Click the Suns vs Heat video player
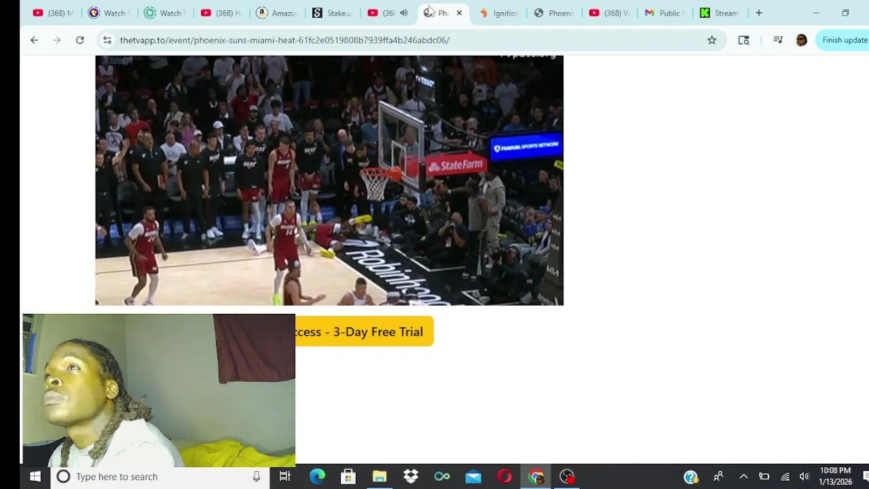The height and width of the screenshot is (489, 869). tap(329, 180)
